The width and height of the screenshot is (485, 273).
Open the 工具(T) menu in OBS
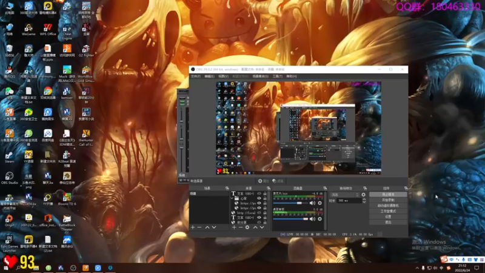click(278, 76)
